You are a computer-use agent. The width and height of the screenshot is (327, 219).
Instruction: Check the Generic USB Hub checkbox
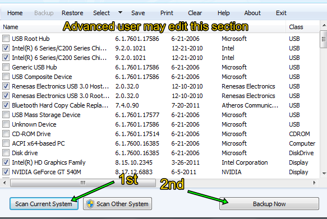pos(6,67)
